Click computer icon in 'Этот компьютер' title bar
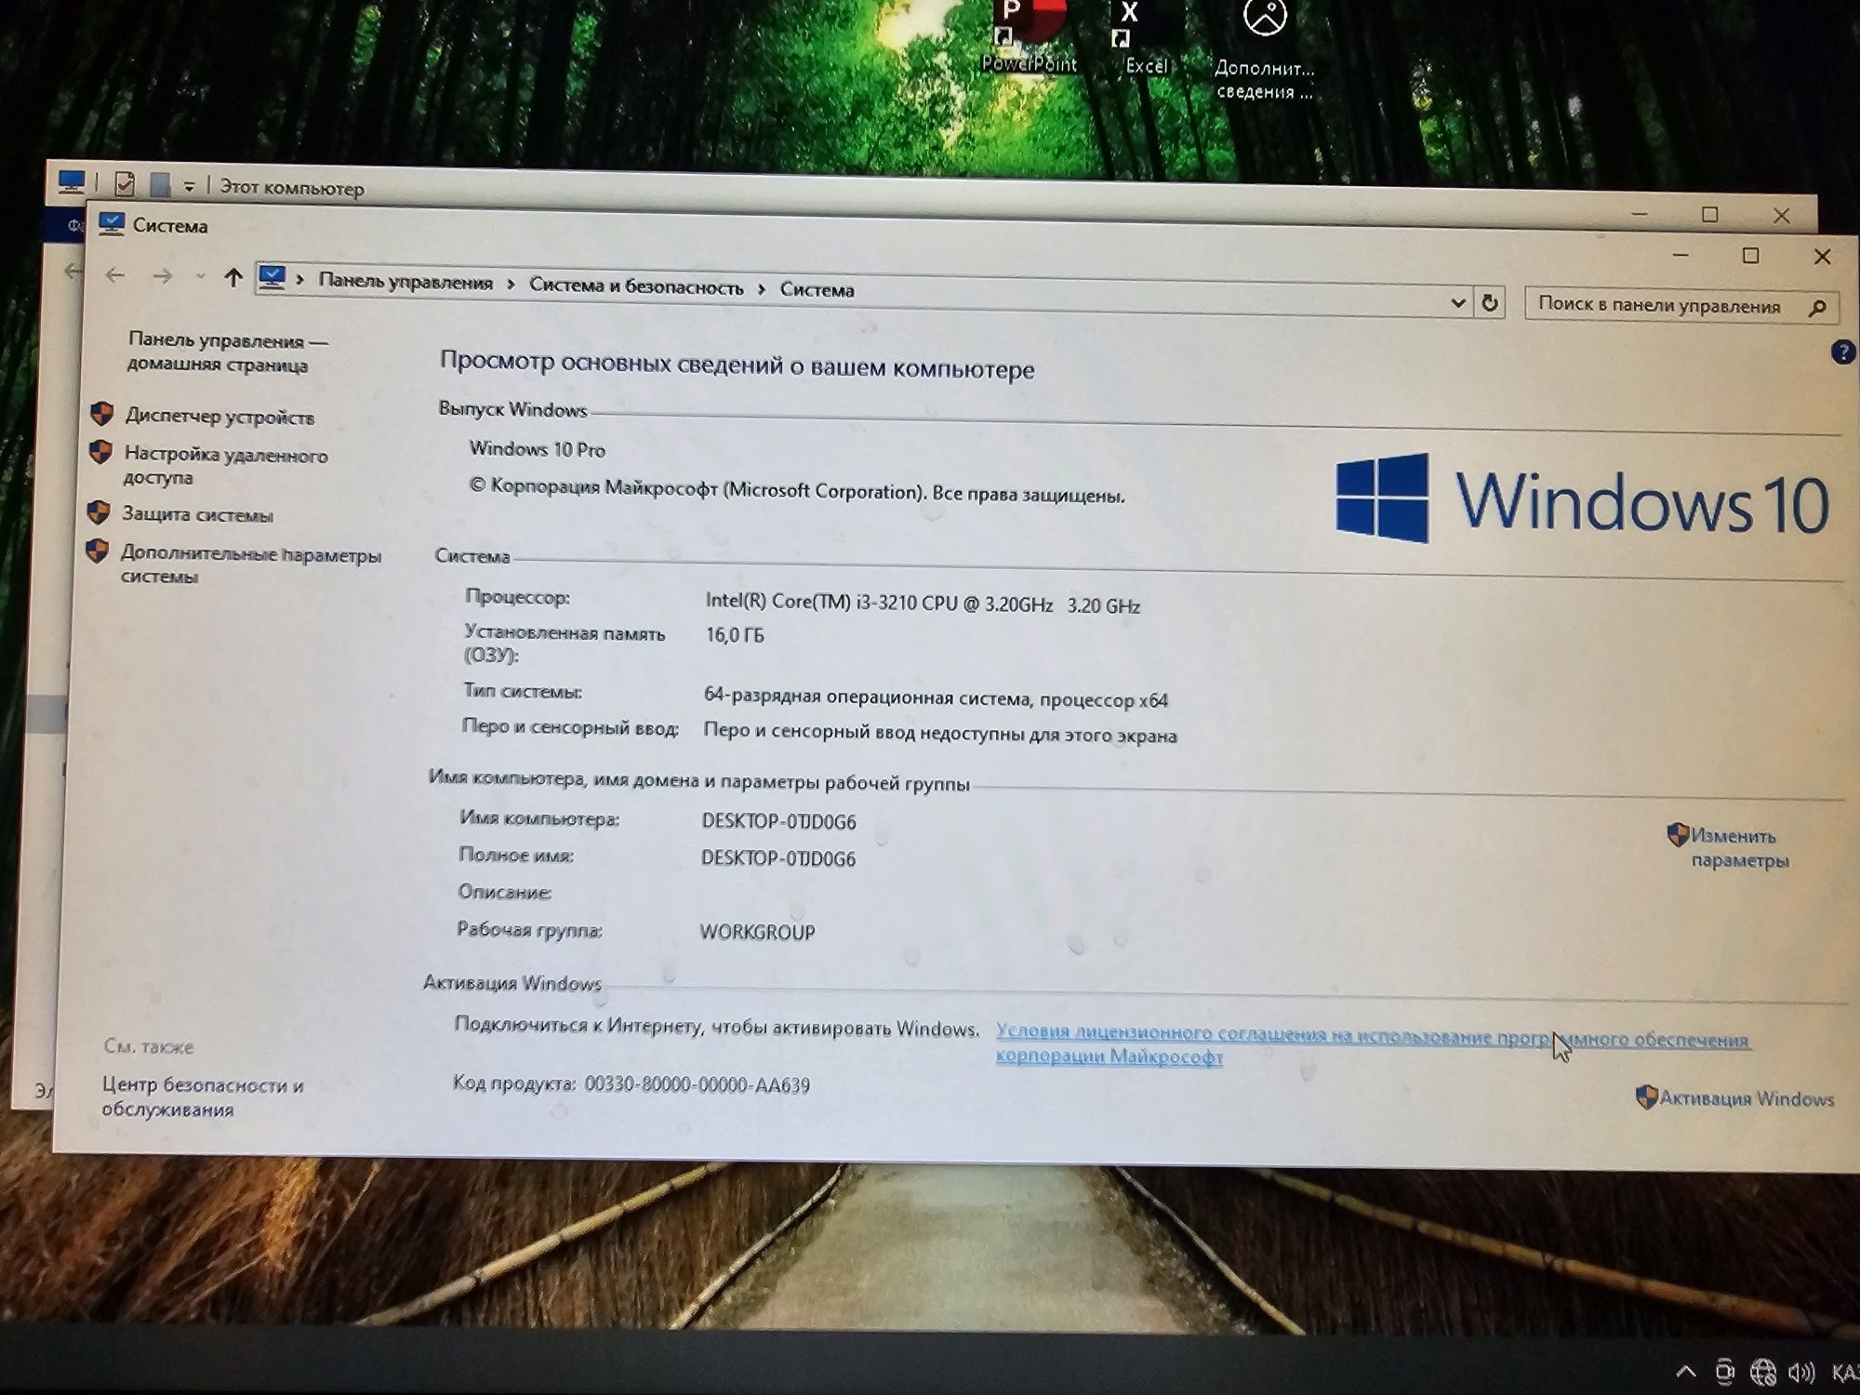Viewport: 1860px width, 1395px height. click(72, 181)
